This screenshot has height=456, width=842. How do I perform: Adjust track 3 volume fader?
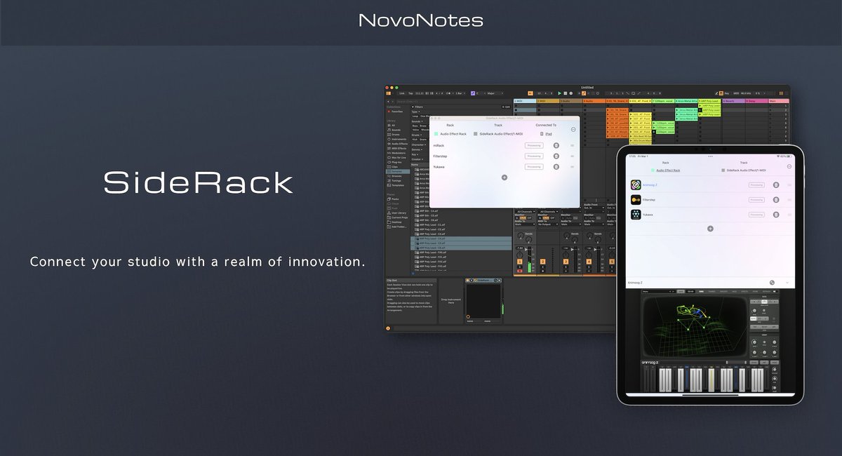(572, 250)
